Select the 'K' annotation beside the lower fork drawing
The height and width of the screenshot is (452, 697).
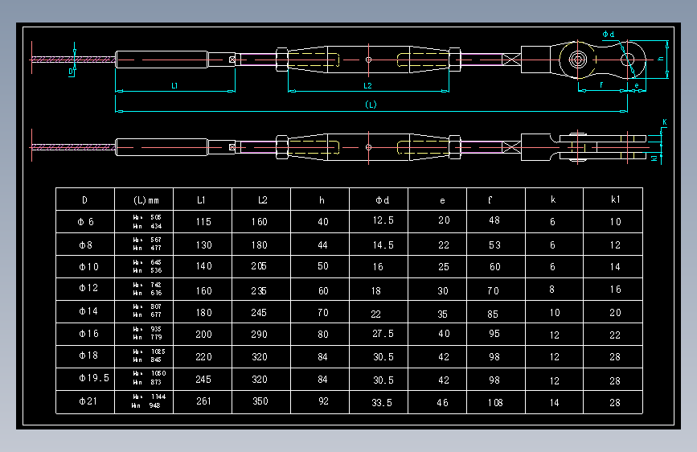pos(665,122)
